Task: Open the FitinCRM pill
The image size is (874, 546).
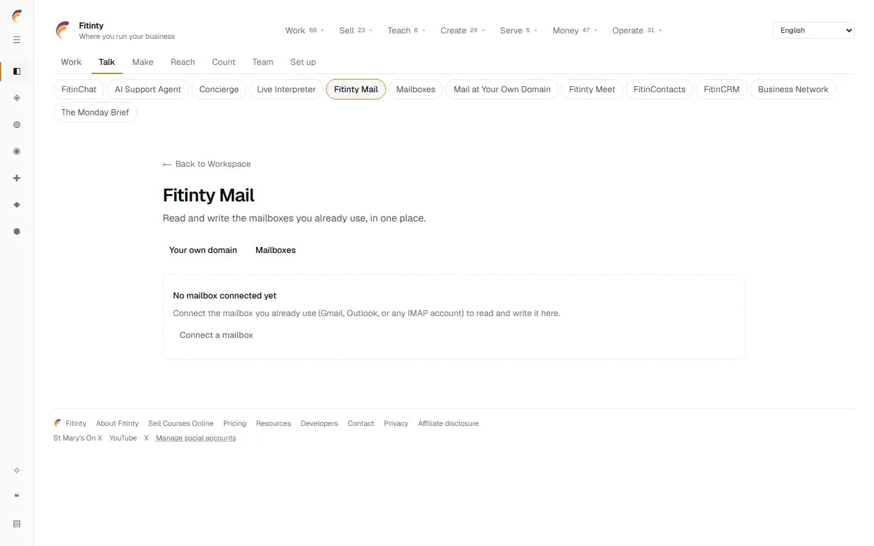Action: pyautogui.click(x=722, y=89)
